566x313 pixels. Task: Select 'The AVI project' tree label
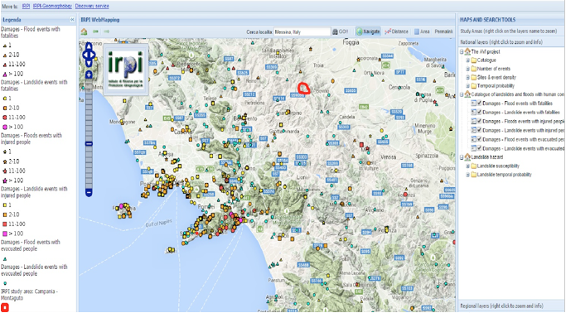tap(486, 51)
